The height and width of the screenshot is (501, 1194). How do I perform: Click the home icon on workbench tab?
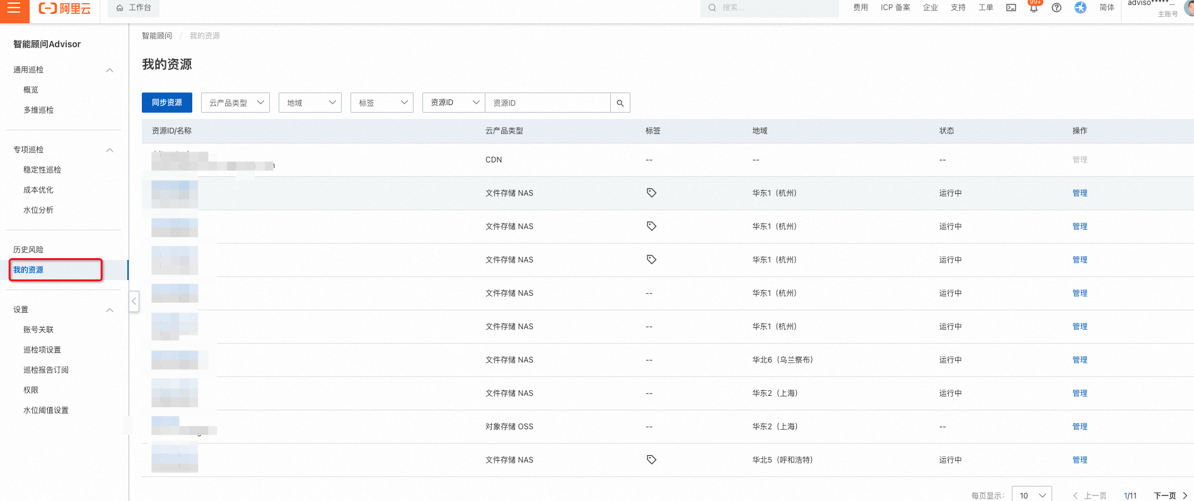[120, 8]
